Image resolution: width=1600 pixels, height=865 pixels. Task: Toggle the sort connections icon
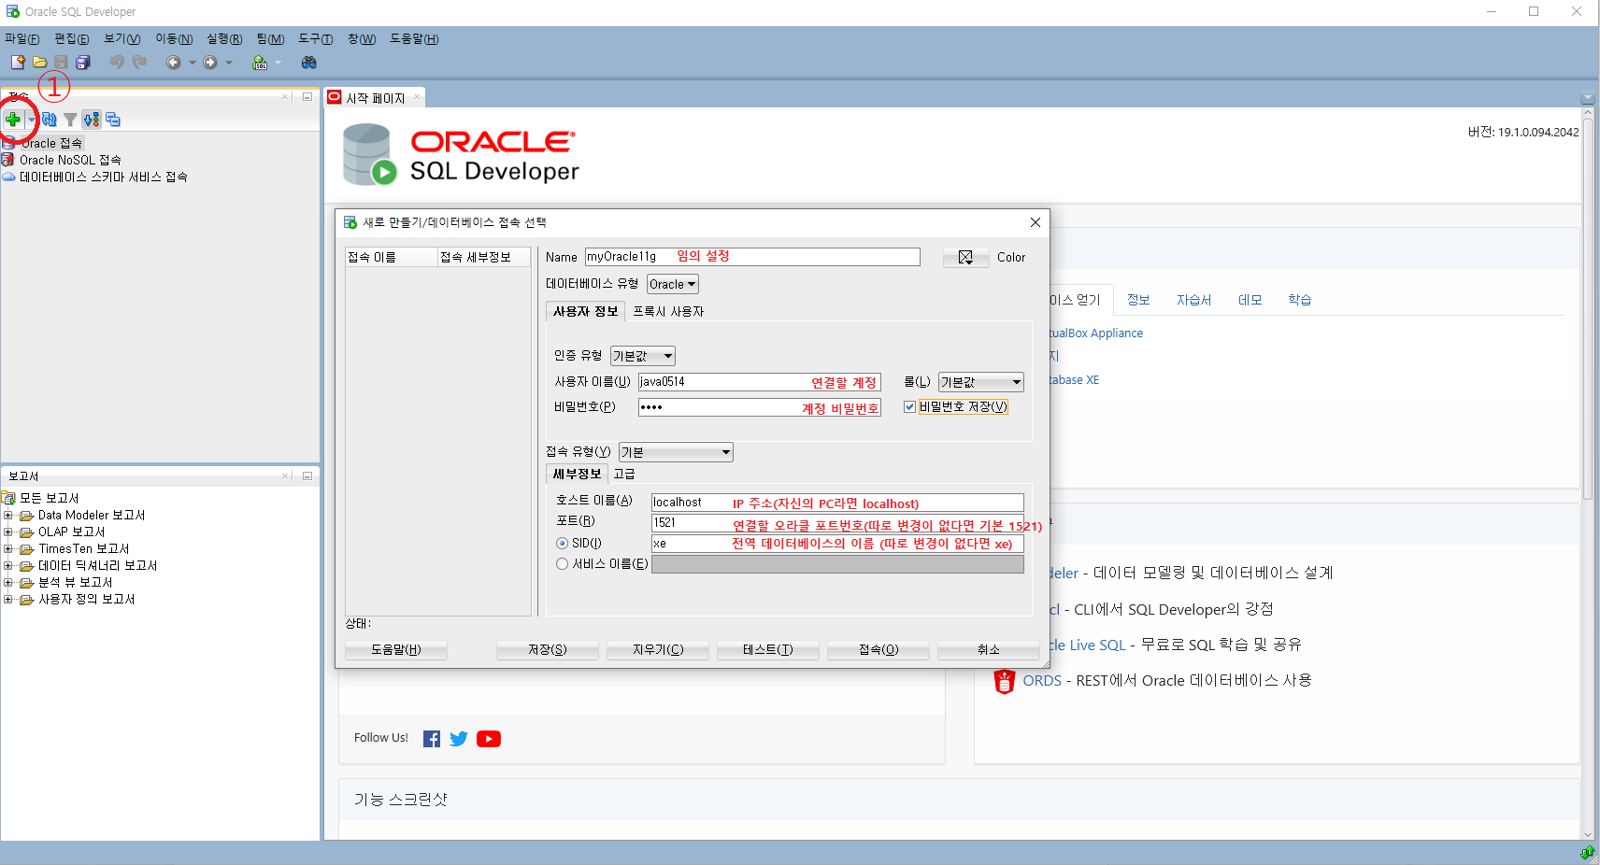pyautogui.click(x=91, y=120)
